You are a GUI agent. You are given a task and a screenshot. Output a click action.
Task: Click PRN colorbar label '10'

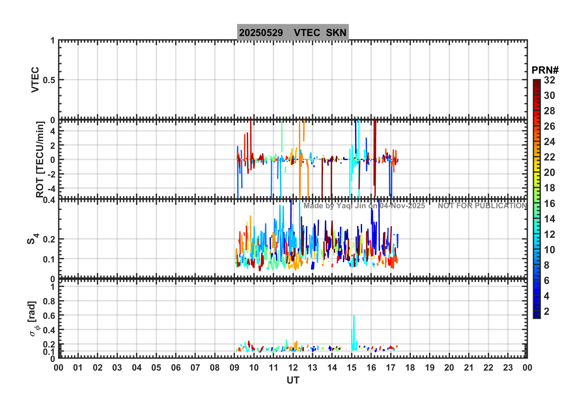click(x=549, y=250)
